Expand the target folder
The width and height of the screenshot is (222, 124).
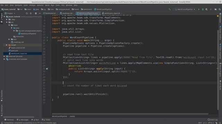pos(7,45)
